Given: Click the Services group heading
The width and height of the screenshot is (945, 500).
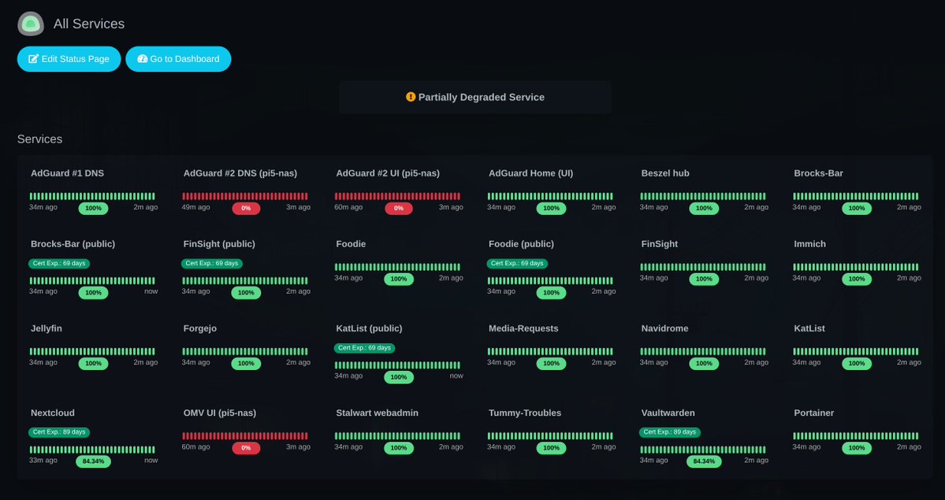Looking at the screenshot, I should point(39,139).
